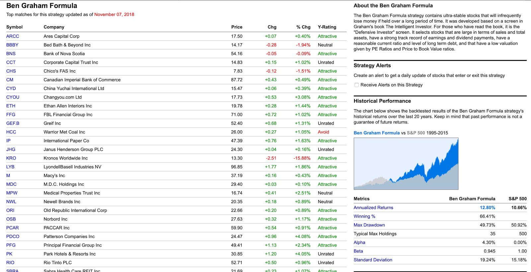Image resolution: width=531 pixels, height=272 pixels.
Task: Open the ORI ticker symbol link
Action: click(x=10, y=210)
